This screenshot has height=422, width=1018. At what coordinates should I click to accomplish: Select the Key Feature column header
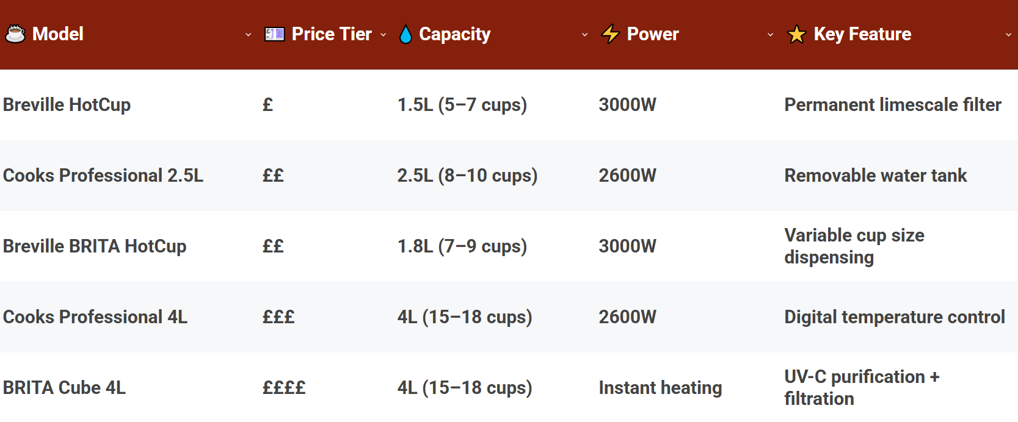[x=862, y=34]
